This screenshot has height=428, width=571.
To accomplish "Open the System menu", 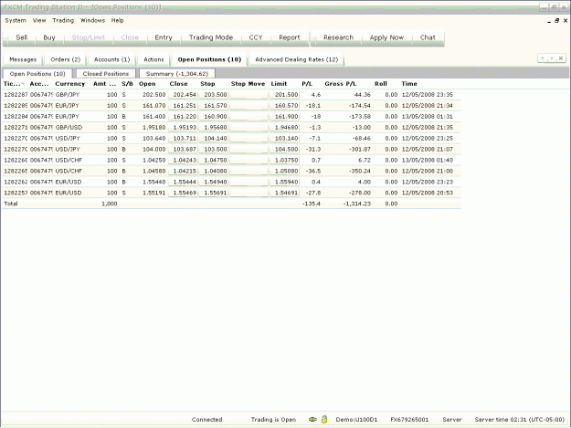I will pyautogui.click(x=16, y=20).
